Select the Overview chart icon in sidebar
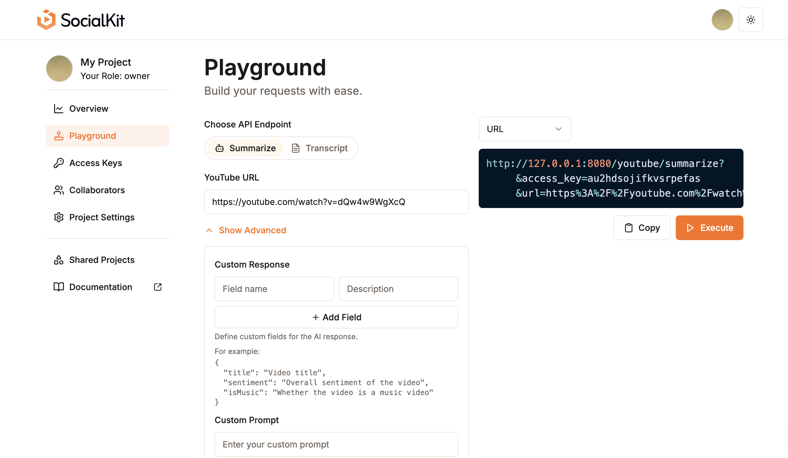This screenshot has height=458, width=788. 58,109
